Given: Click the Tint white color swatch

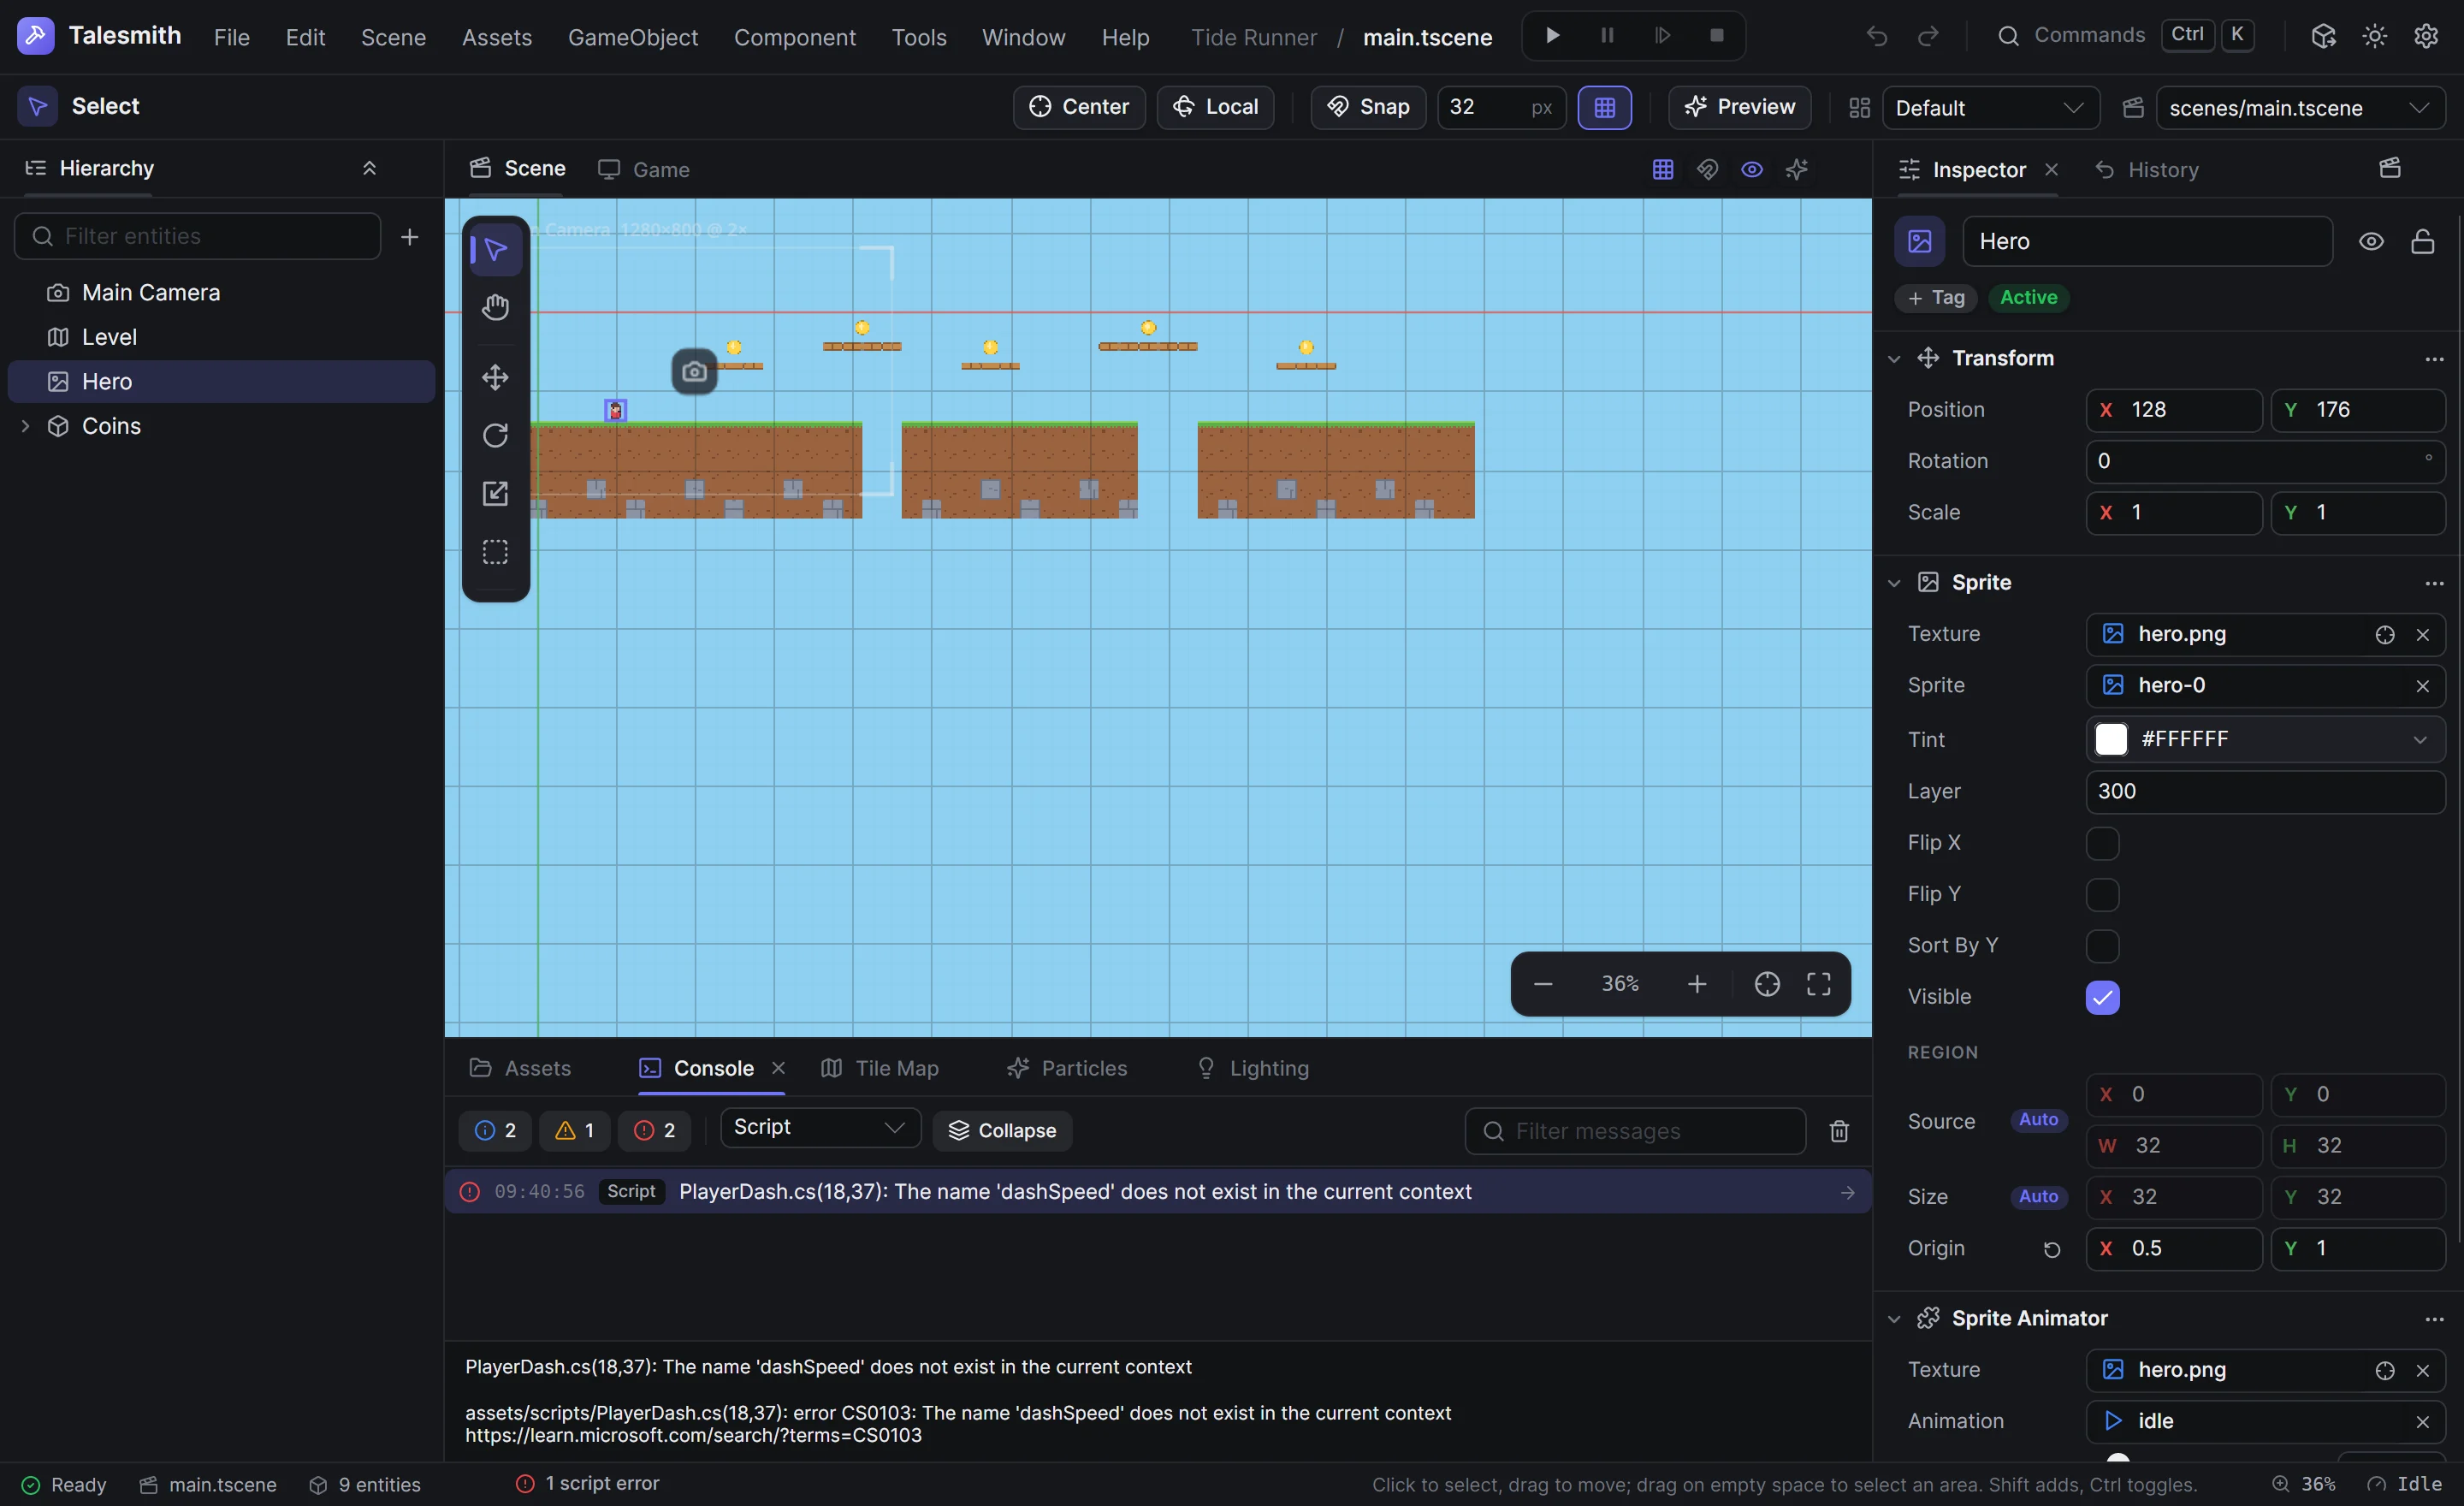Looking at the screenshot, I should [2110, 739].
